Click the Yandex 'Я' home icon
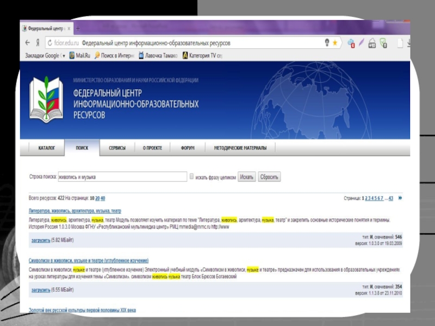The height and width of the screenshot is (326, 435). tap(38, 42)
